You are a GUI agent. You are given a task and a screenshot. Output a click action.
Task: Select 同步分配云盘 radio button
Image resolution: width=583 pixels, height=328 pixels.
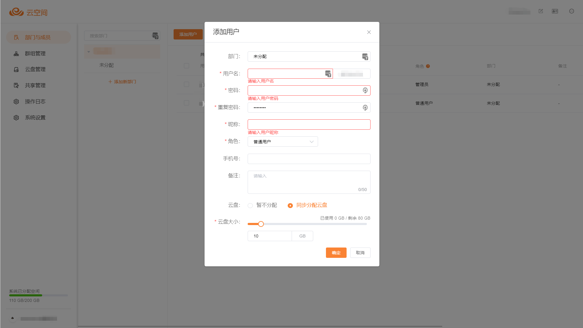click(x=290, y=206)
